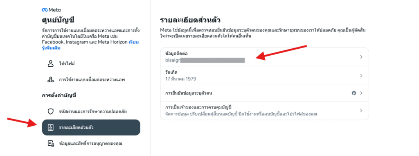Click the chevron on การยืนยันข้อมูลระบุตัวตน row

(x=361, y=93)
